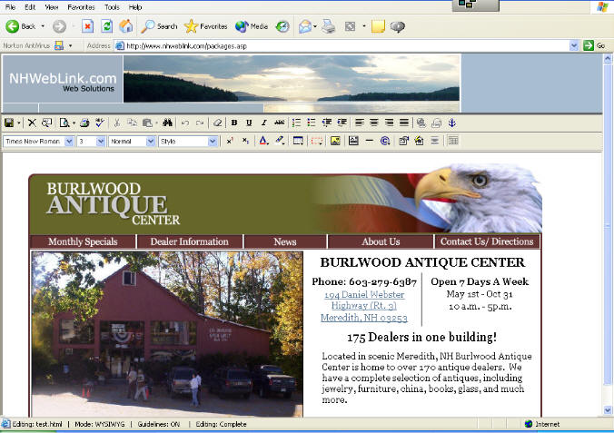614x433 pixels.
Task: Click the browser Search button
Action: pyautogui.click(x=159, y=26)
